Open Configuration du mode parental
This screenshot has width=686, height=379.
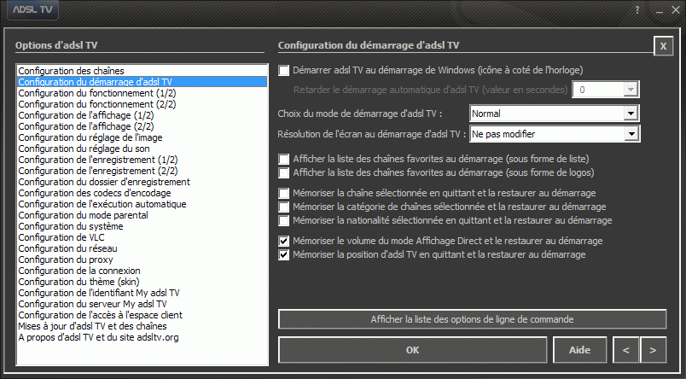(x=142, y=215)
